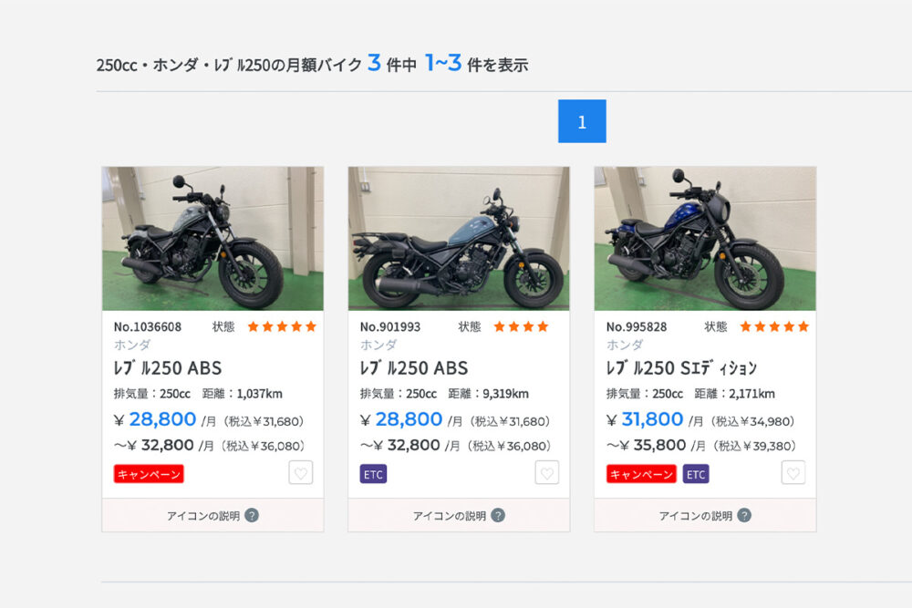Click question mark icon on third card
Image resolution: width=912 pixels, height=608 pixels.
(x=744, y=516)
